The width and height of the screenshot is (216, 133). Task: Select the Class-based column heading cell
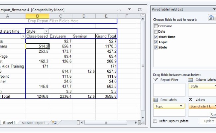pyautogui.click(x=37, y=36)
